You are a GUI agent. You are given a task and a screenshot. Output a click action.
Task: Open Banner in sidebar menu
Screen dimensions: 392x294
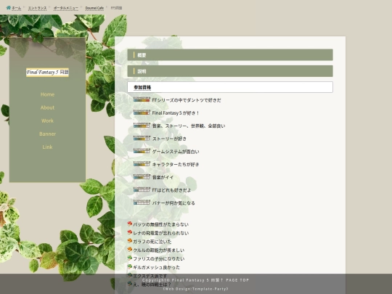(x=47, y=134)
